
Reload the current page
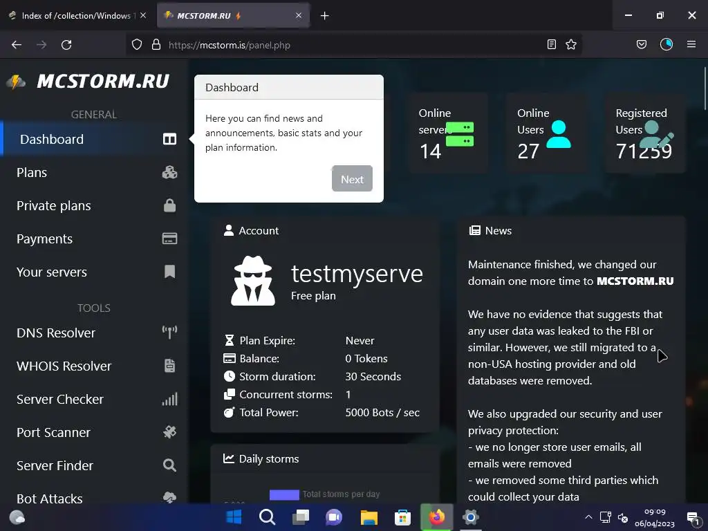click(x=66, y=45)
